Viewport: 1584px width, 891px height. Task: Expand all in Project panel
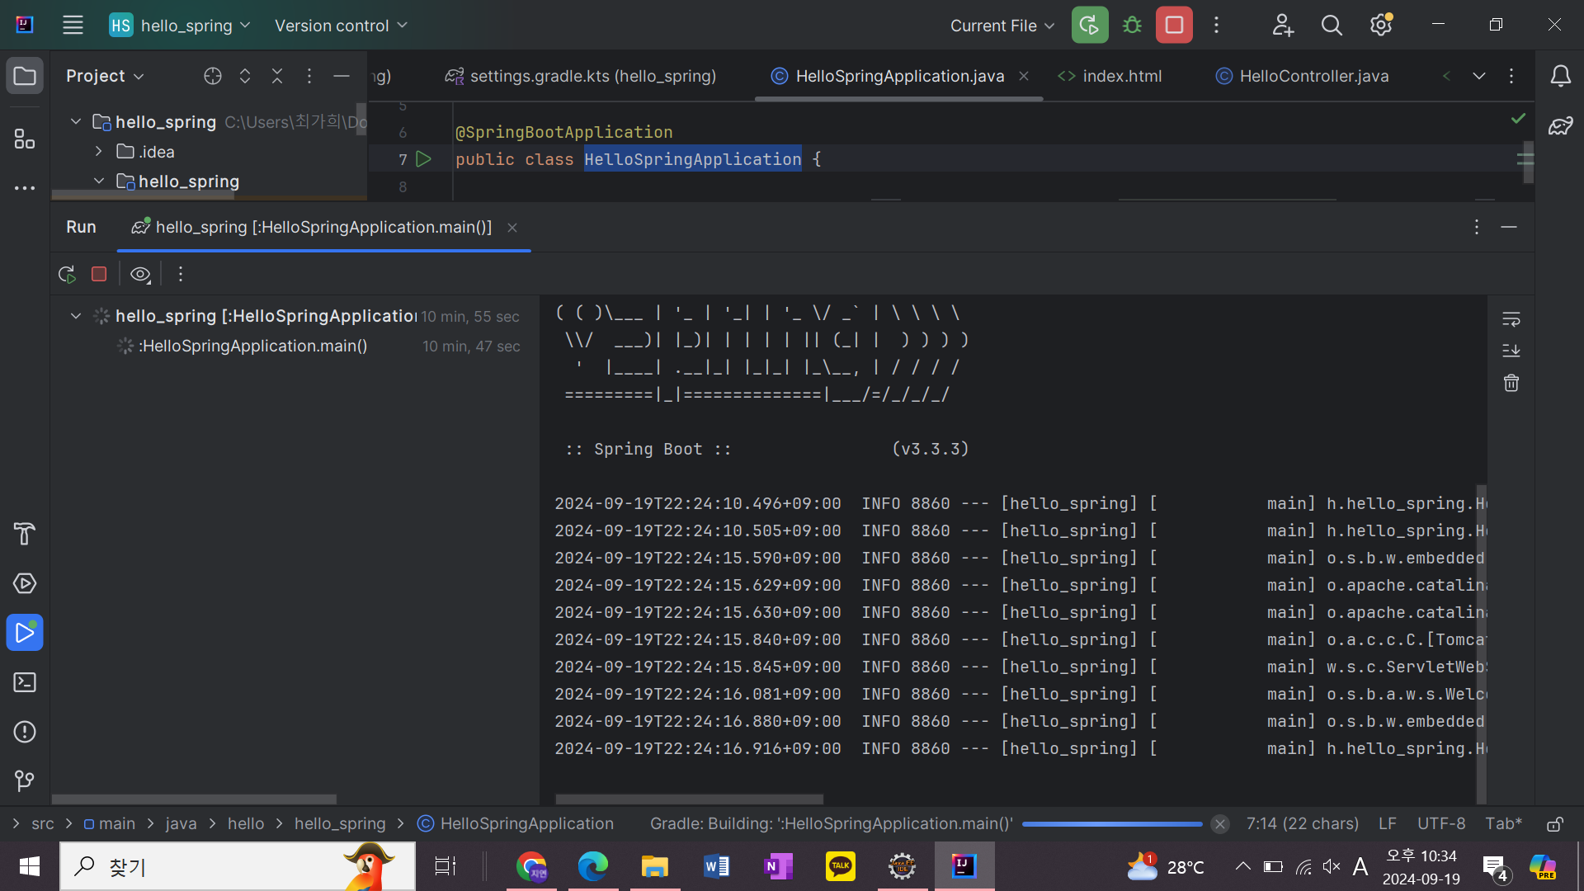(245, 76)
